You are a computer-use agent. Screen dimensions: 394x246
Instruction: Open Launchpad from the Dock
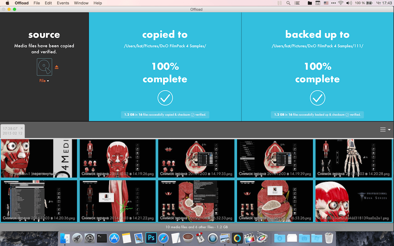pos(77,238)
